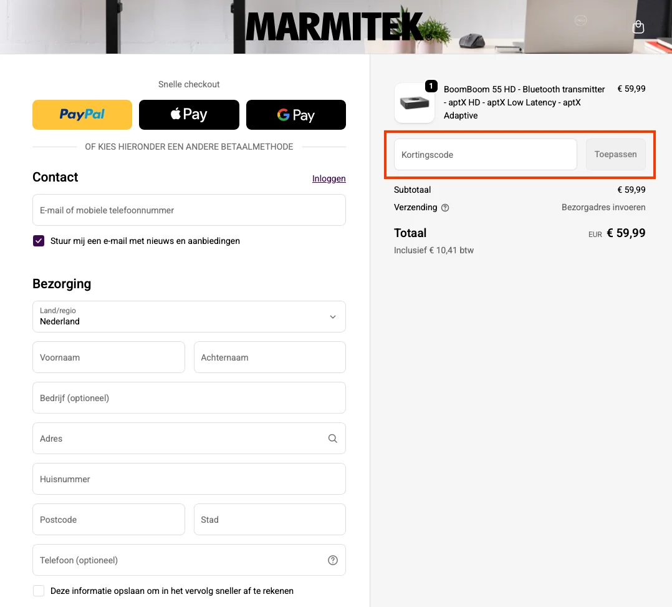Open the shopping bag icon
This screenshot has width=672, height=607.
click(638, 27)
